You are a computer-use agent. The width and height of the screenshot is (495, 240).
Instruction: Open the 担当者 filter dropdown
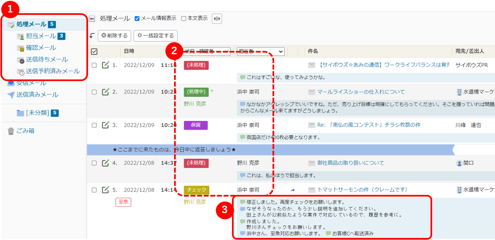point(261,51)
